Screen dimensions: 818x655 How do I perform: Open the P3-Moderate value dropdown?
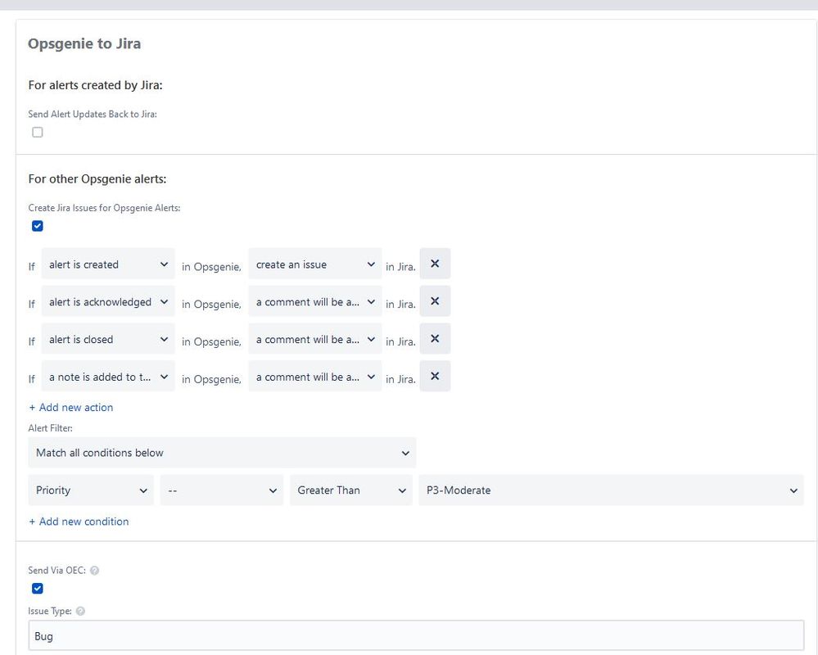(x=612, y=490)
